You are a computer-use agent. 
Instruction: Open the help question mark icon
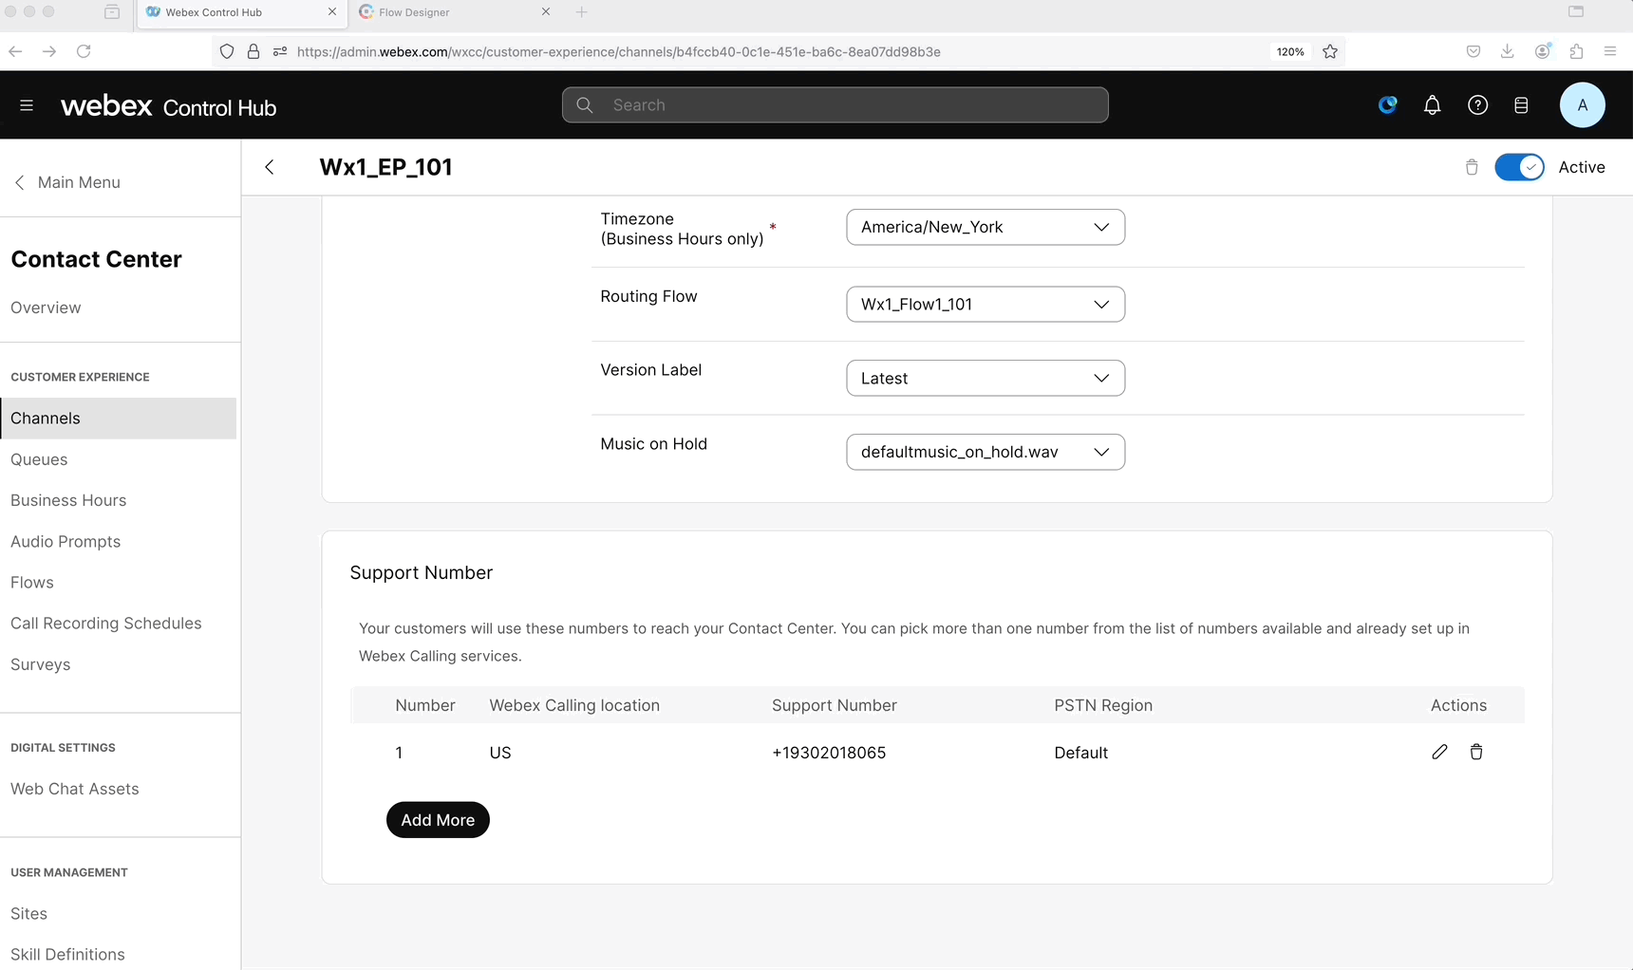1477,105
